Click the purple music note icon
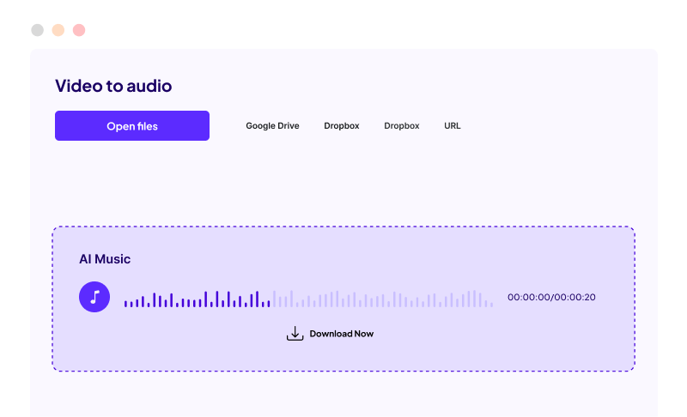Viewport: 687px width, 417px height. click(x=94, y=297)
